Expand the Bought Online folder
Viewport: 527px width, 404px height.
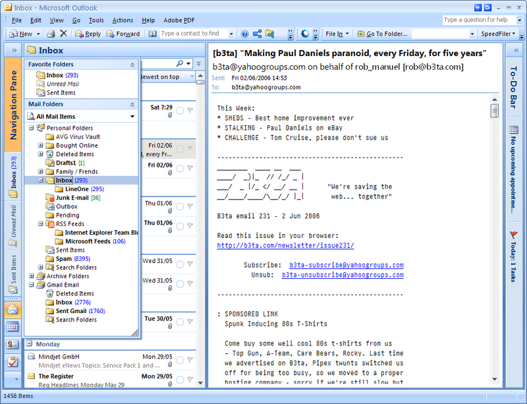[x=40, y=145]
